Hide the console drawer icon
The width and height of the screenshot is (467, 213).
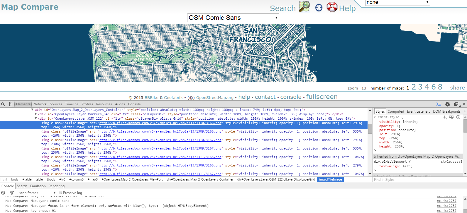tap(439, 104)
